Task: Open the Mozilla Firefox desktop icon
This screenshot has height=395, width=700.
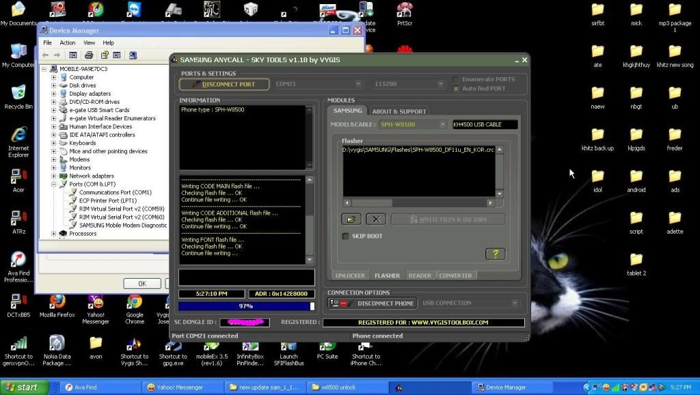Action: [x=57, y=306]
